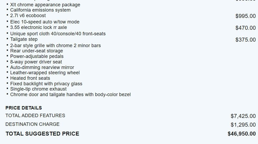Select Elec 10-speed auto w/tow mode text
The width and height of the screenshot is (258, 144).
coord(45,22)
